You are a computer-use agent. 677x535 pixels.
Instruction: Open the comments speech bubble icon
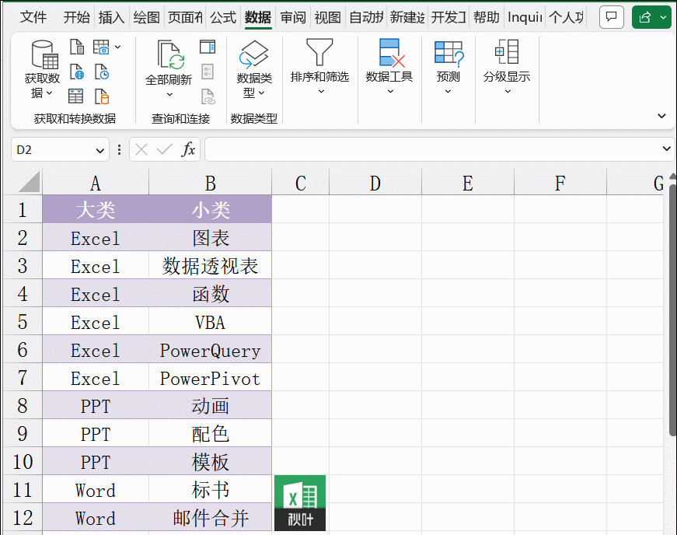612,17
